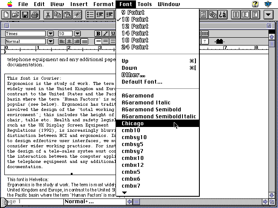Click in the Times font name field
Screen dimensions: 278x208
click(25, 33)
